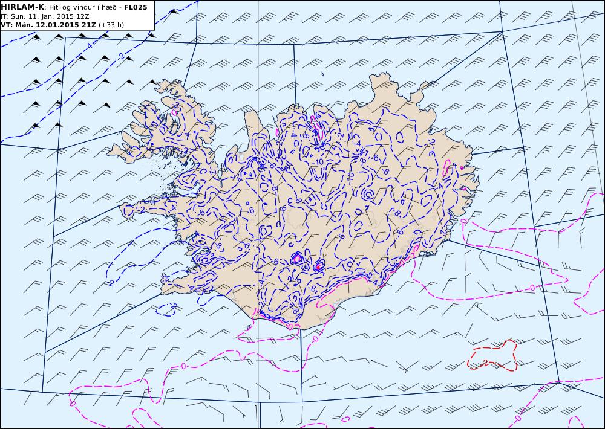The height and width of the screenshot is (429, 605).
Task: Click the HIRLAM-K model title text
Action: point(23,7)
